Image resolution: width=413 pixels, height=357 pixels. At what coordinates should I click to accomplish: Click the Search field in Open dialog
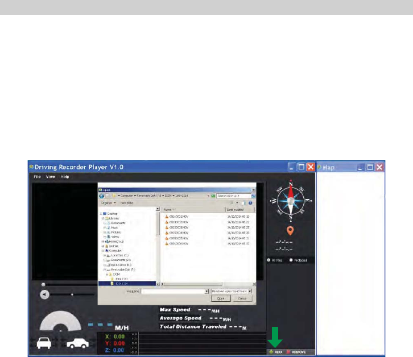(233, 196)
